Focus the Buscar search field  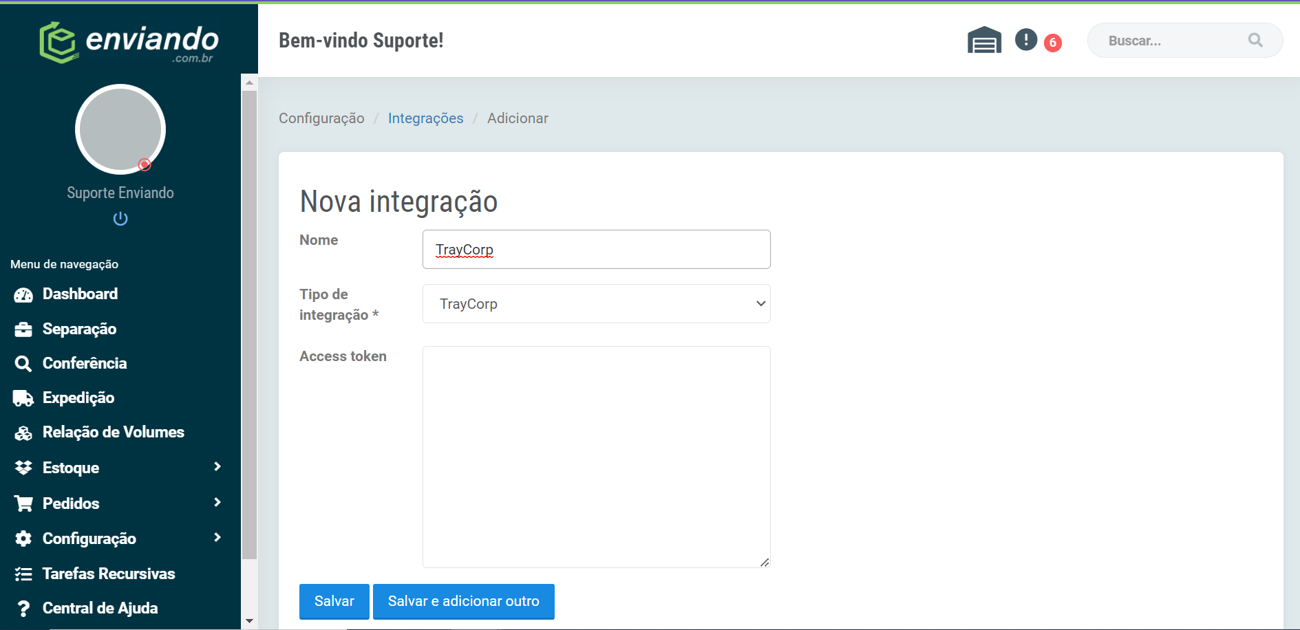(1185, 41)
